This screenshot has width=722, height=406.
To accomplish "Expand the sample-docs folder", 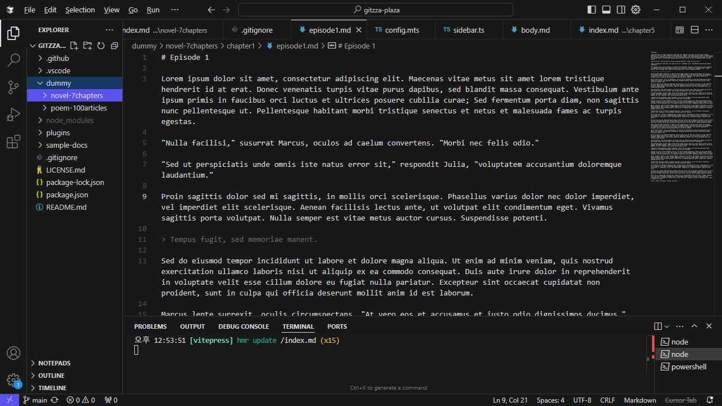I will pyautogui.click(x=74, y=145).
